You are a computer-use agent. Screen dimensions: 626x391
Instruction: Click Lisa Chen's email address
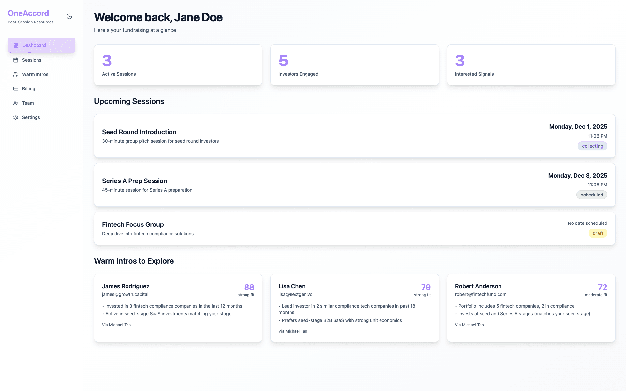pyautogui.click(x=295, y=294)
